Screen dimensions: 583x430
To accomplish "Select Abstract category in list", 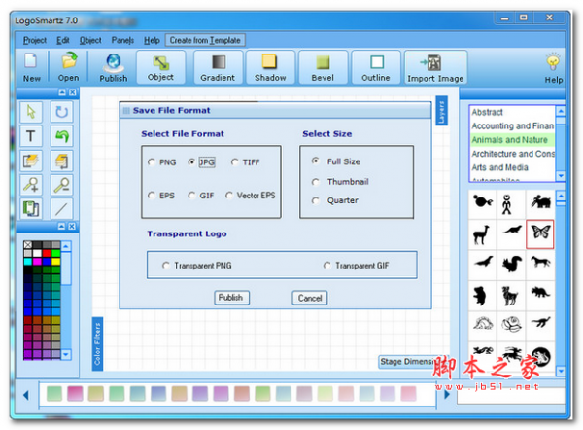I will 512,112.
